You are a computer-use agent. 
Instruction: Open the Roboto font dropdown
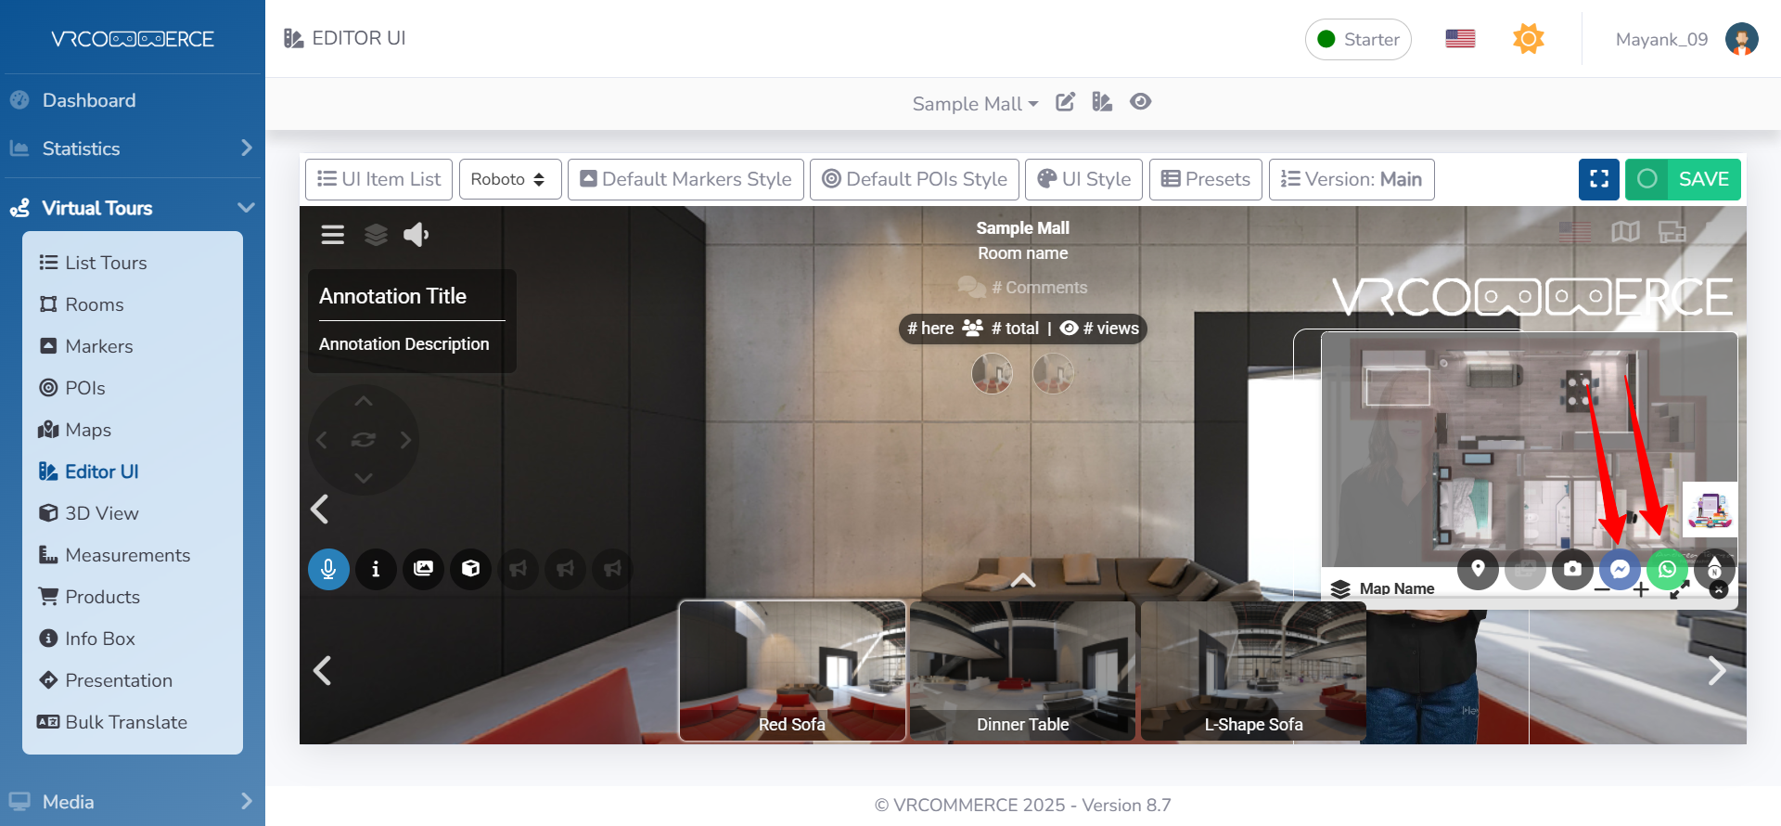coord(509,179)
